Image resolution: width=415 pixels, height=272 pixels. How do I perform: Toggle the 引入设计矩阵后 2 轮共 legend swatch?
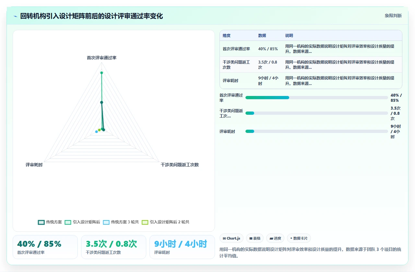coord(145,222)
